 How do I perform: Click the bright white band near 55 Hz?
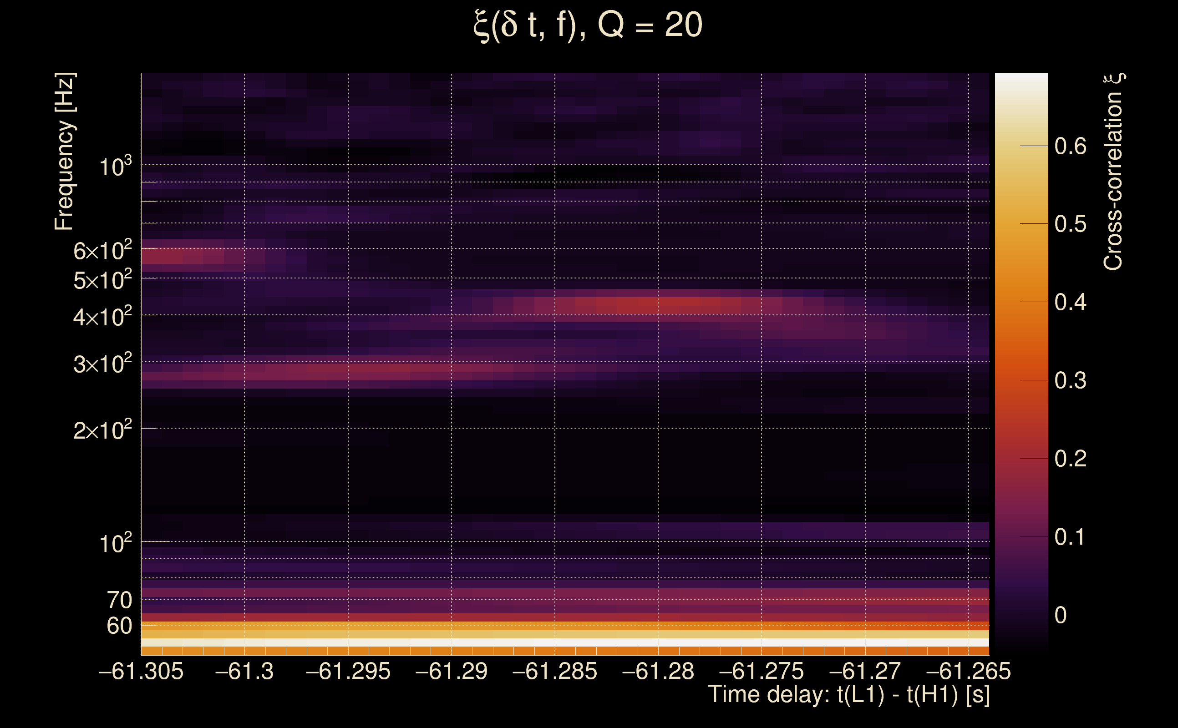click(564, 642)
